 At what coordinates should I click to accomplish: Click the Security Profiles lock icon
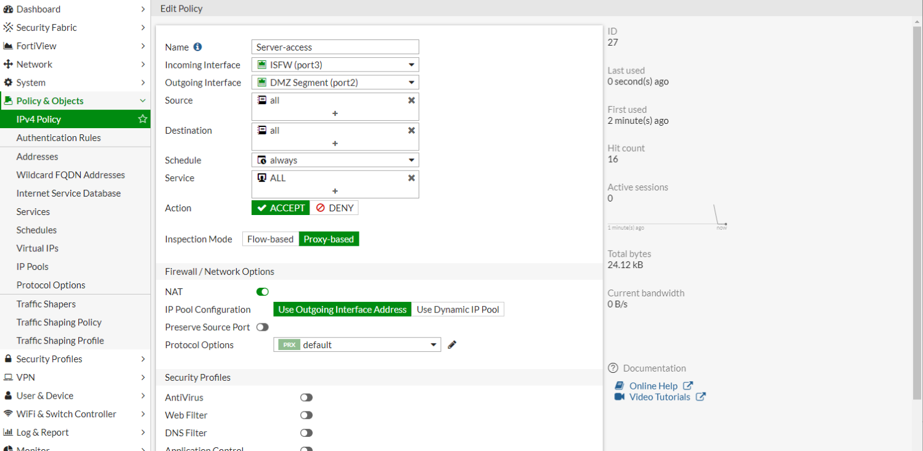pos(9,359)
